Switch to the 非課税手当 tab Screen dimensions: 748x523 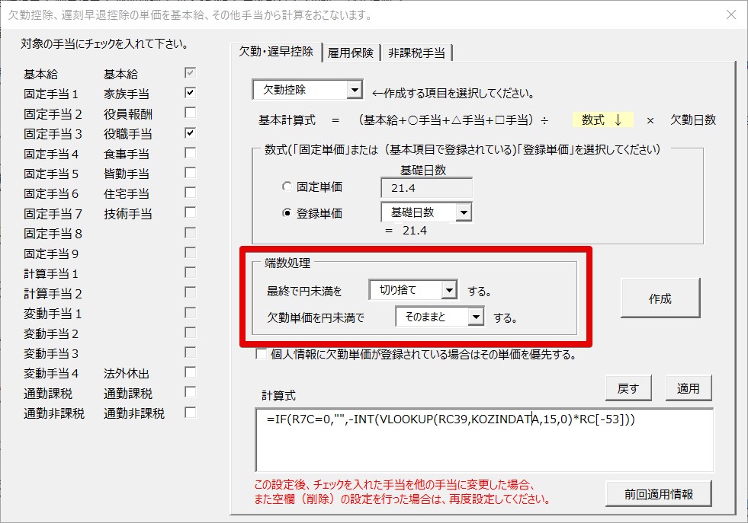[418, 53]
